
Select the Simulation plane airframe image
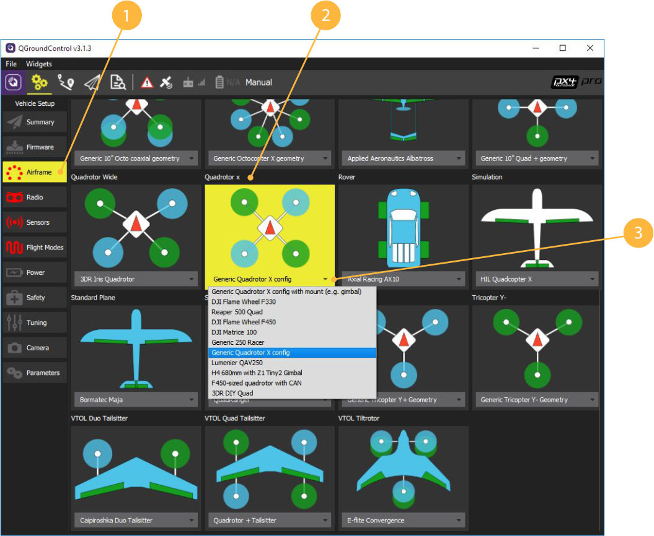point(537,228)
